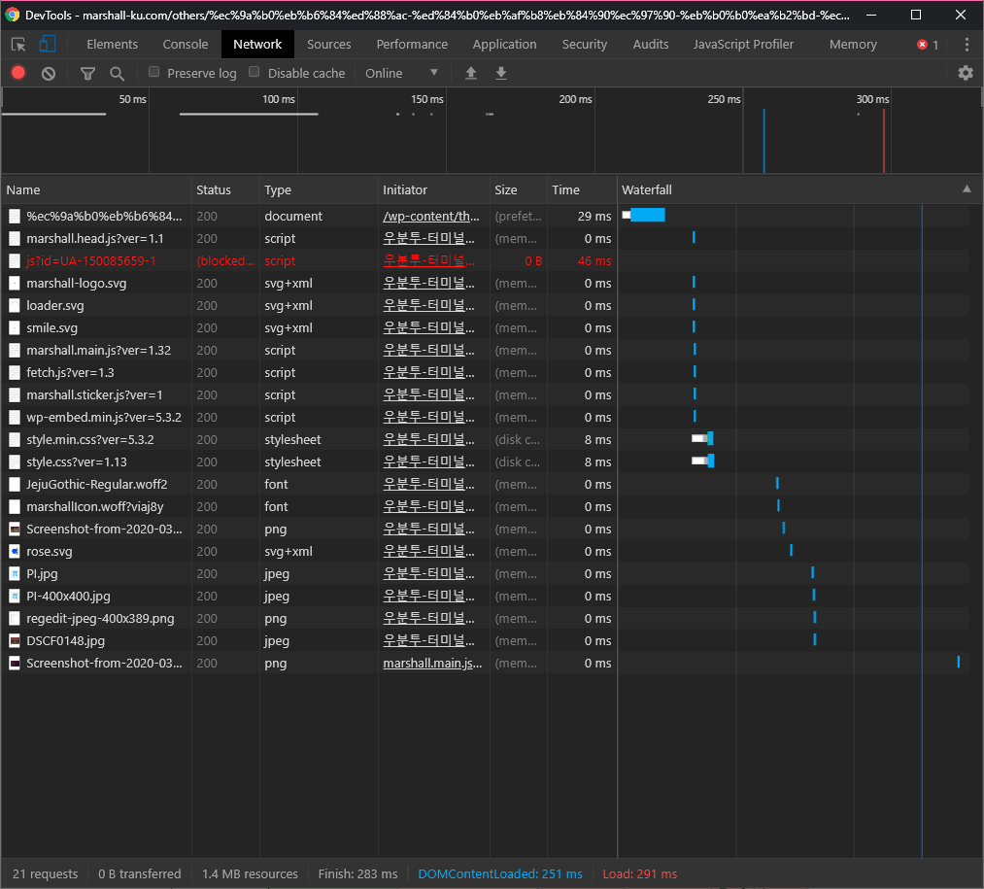Open DevTools three-dot customize menu
Viewport: 984px width, 889px height.
click(x=966, y=45)
